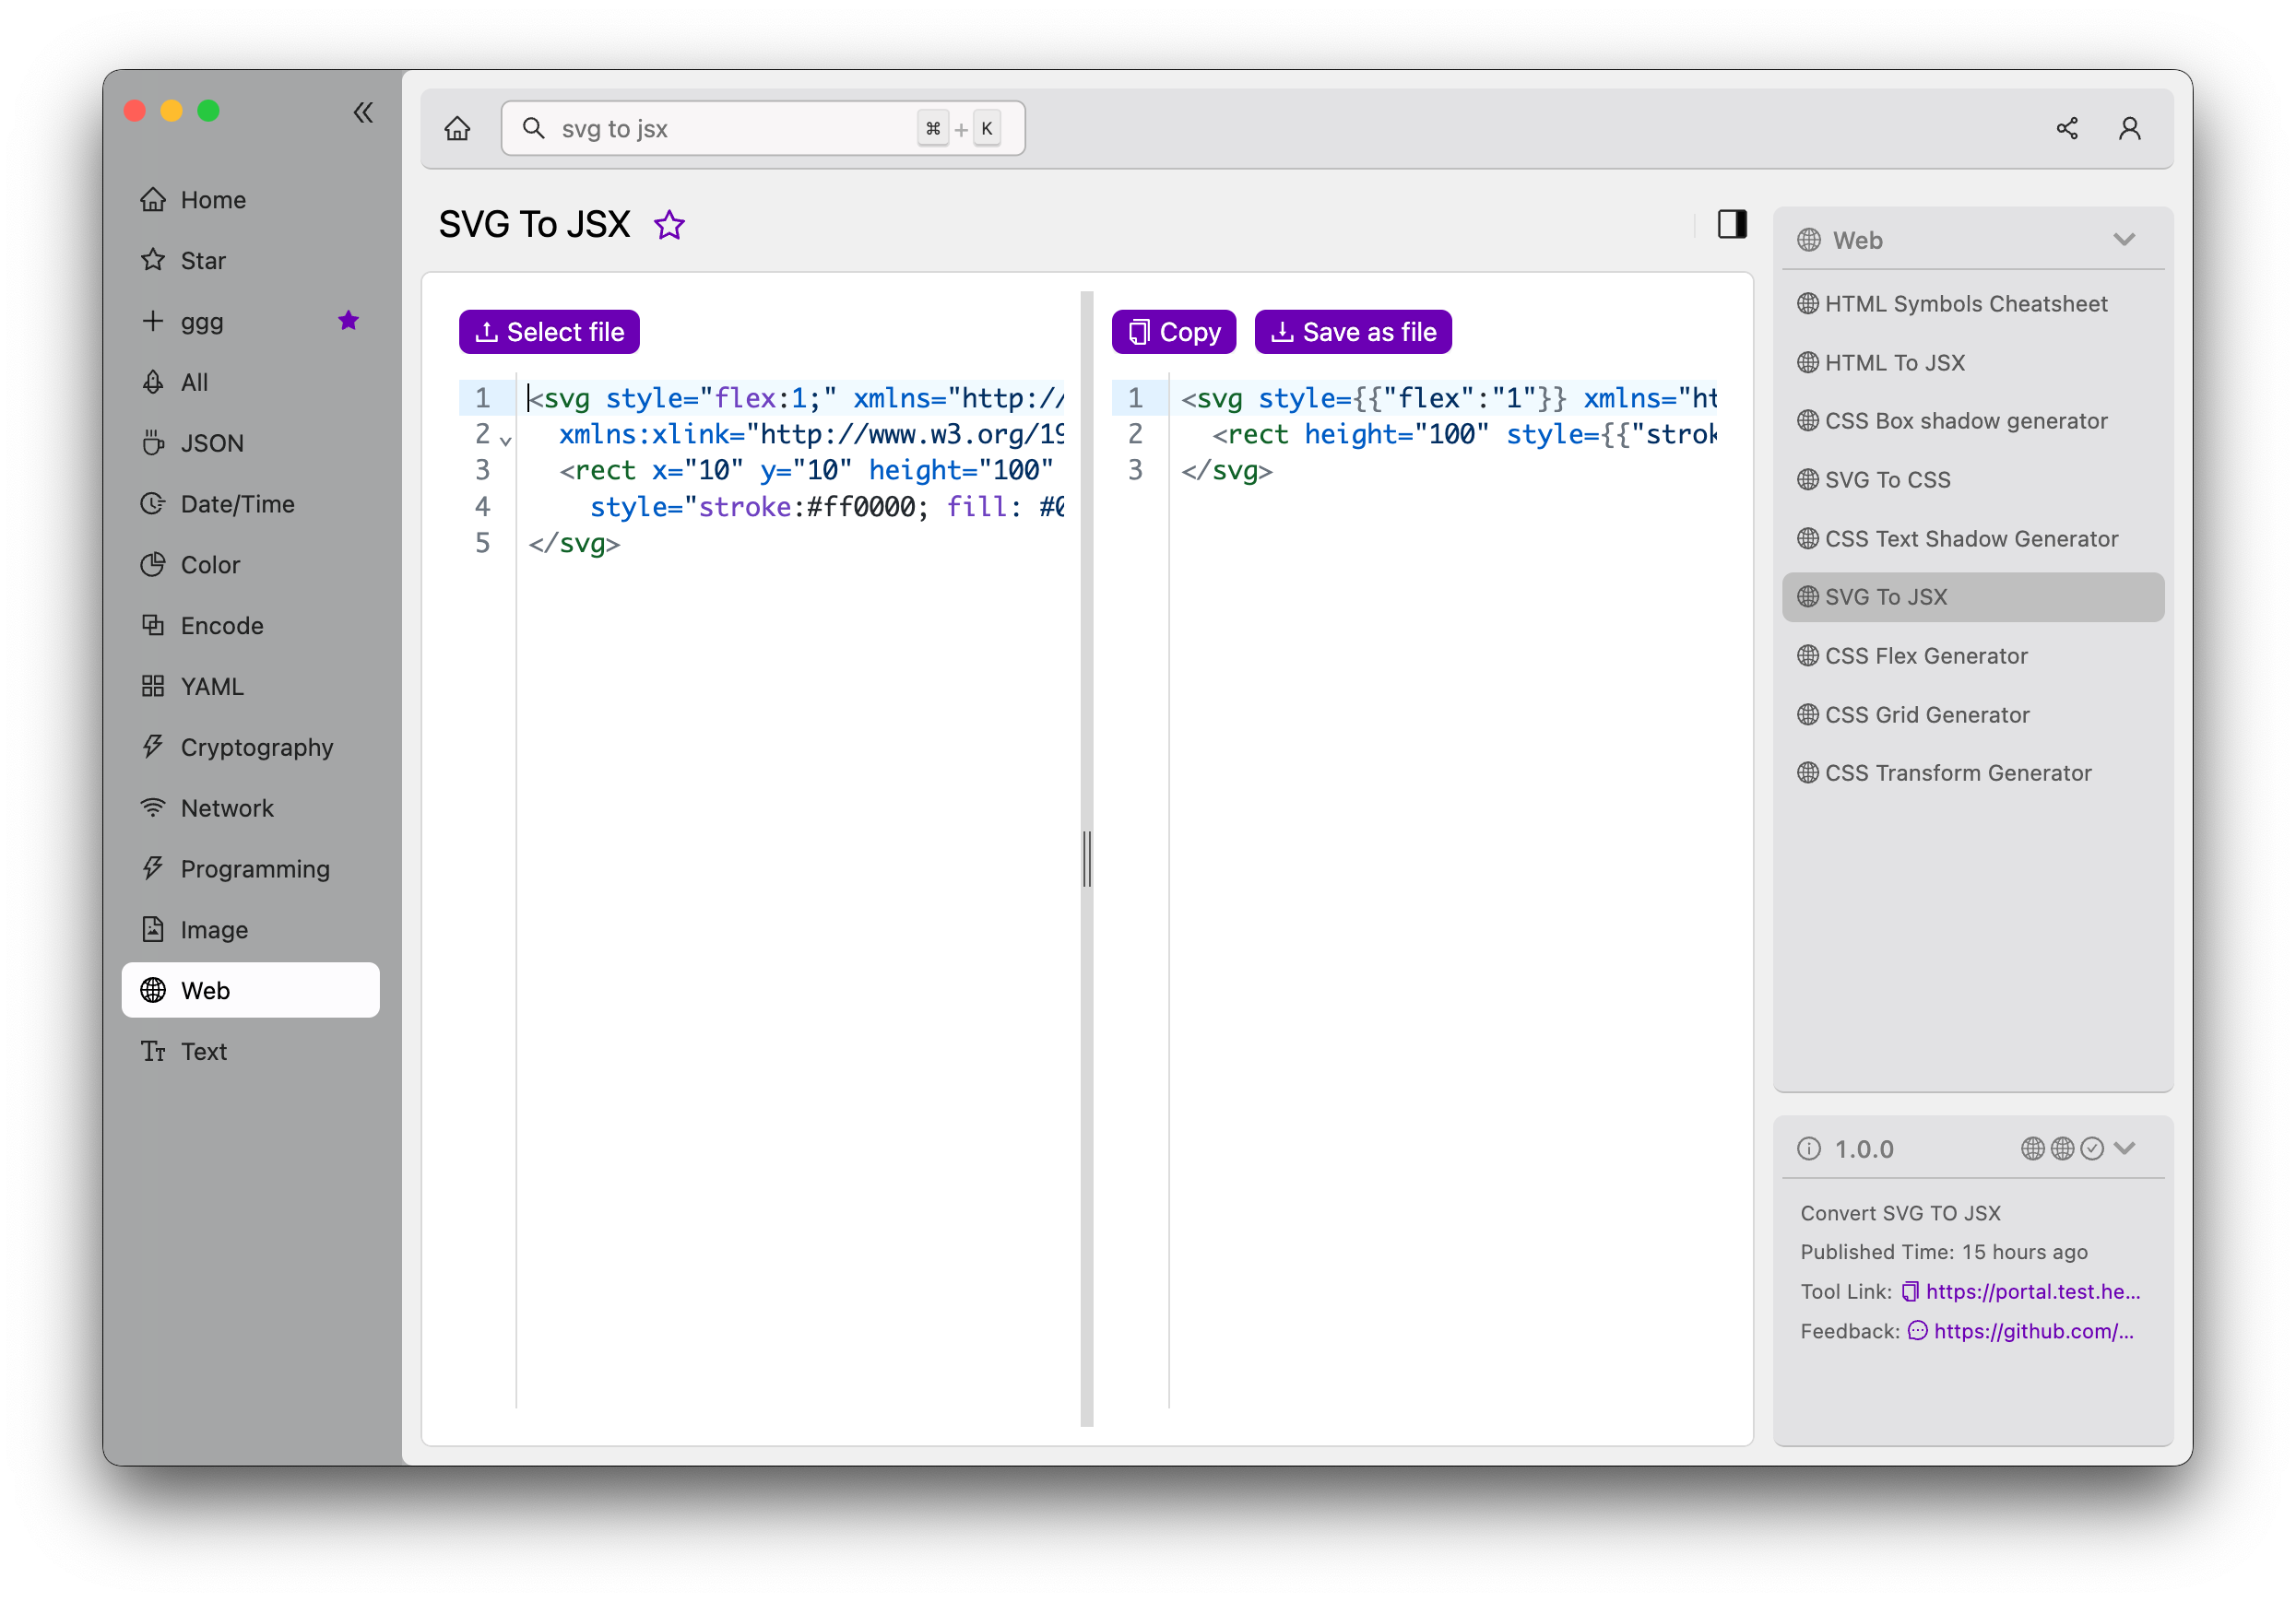Viewport: 2296px width, 1602px height.
Task: Open the Color category
Action: point(250,566)
